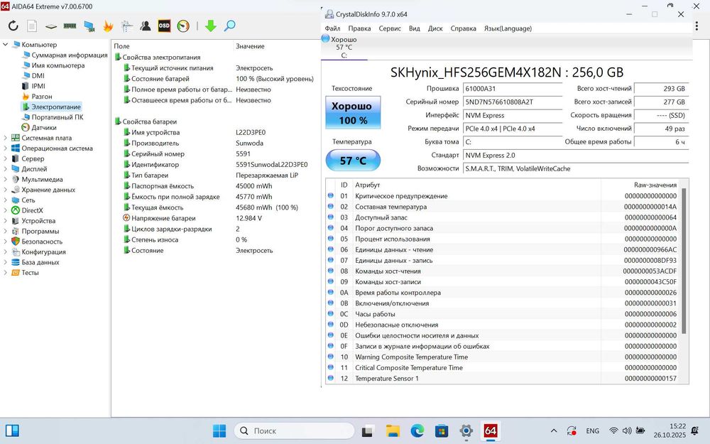This screenshot has height=444, width=710.
Task: Expand the Сеть tree node
Action: coord(6,200)
